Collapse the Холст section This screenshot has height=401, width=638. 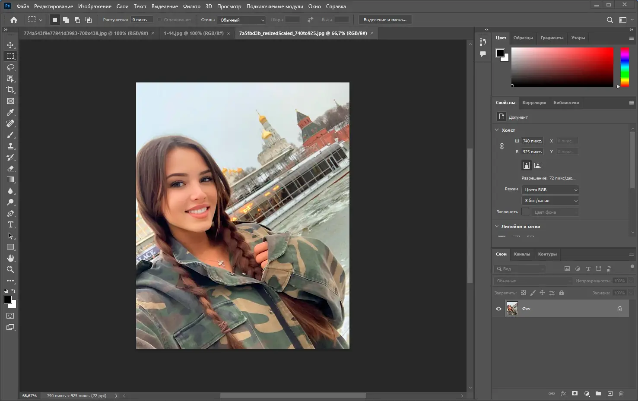(497, 130)
